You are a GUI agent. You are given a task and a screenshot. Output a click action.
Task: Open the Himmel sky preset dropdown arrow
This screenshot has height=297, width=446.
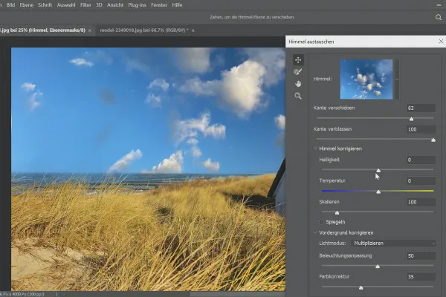[x=397, y=79]
